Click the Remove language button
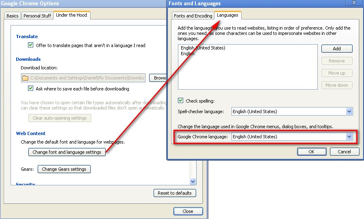 337,61
